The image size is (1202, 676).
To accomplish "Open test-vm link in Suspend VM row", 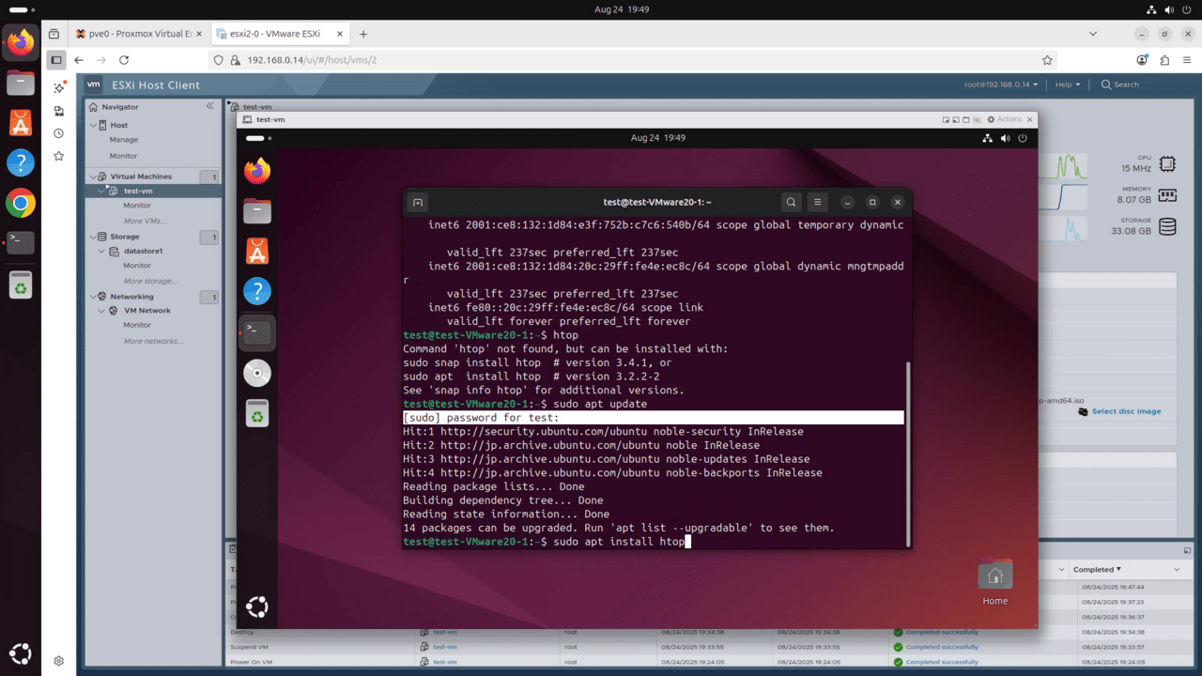I will 445,647.
